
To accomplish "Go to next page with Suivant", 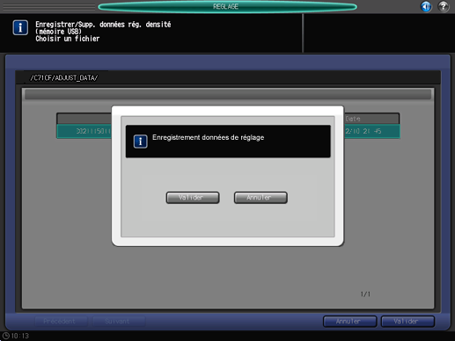I will click(119, 322).
